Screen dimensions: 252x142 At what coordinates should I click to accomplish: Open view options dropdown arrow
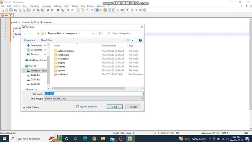point(133,40)
